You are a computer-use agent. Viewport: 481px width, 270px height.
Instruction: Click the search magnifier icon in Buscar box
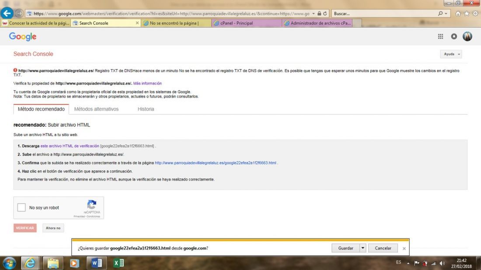tap(440, 14)
